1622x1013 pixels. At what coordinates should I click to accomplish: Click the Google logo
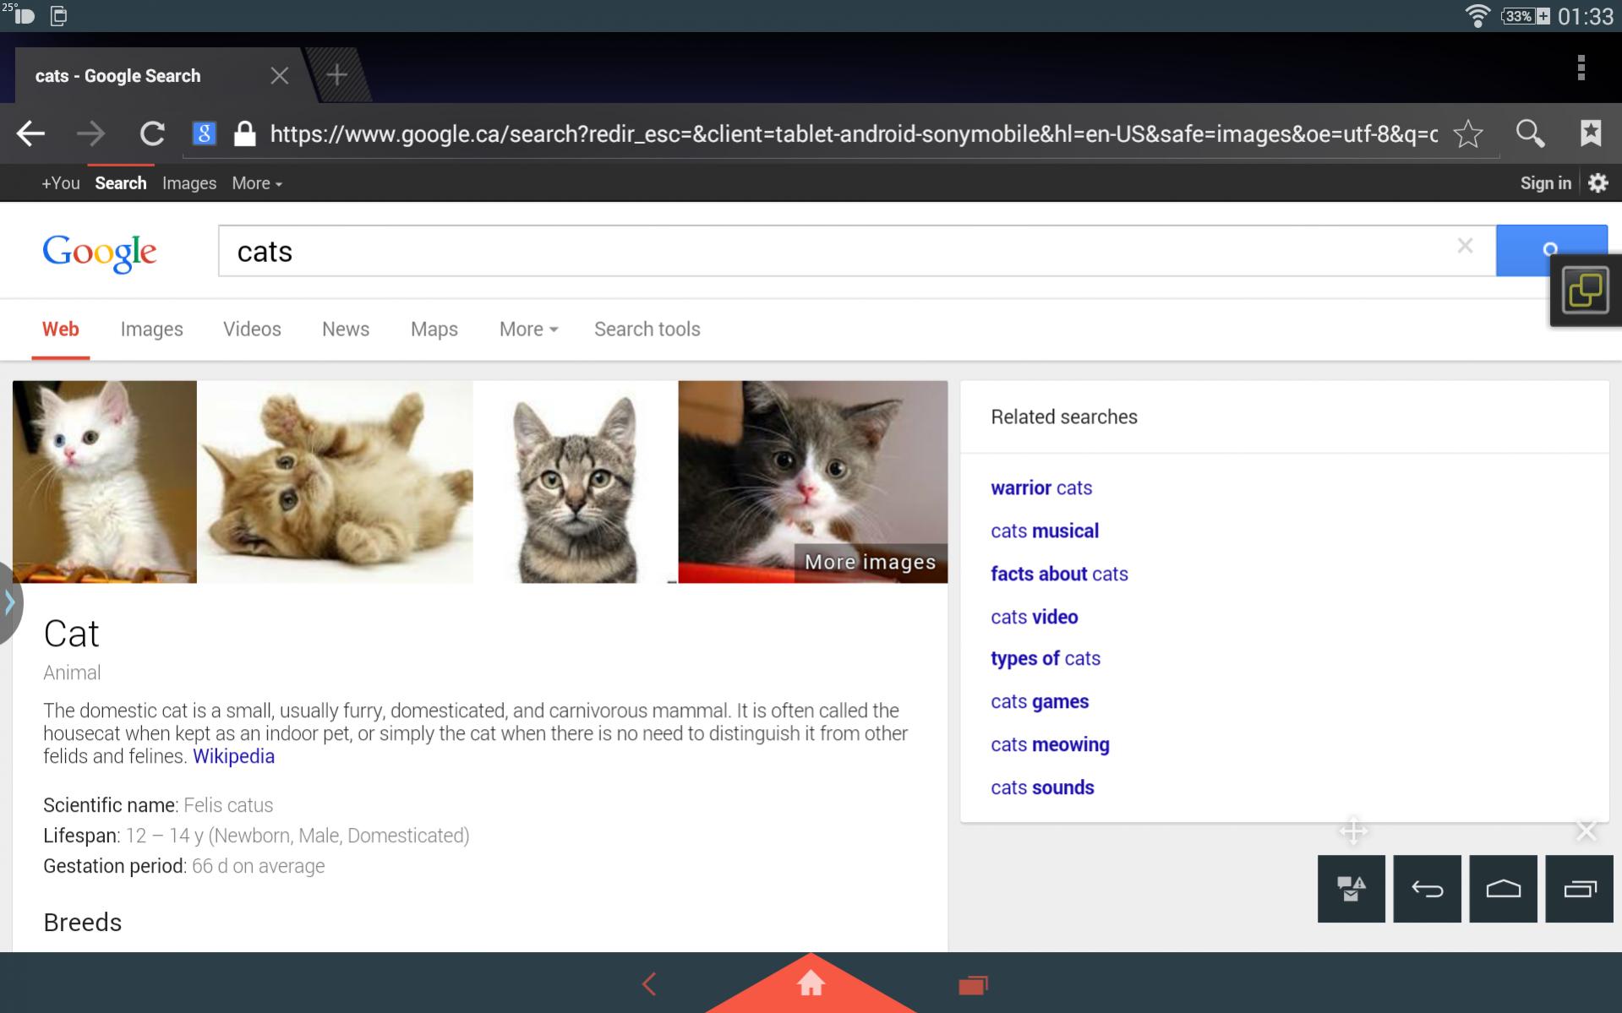(x=100, y=253)
